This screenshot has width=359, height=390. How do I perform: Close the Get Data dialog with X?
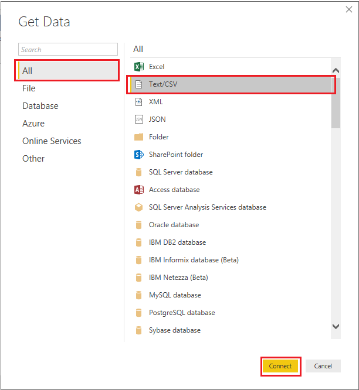pos(349,9)
